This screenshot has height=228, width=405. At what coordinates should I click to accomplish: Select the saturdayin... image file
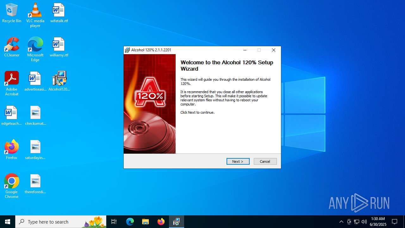point(35,150)
